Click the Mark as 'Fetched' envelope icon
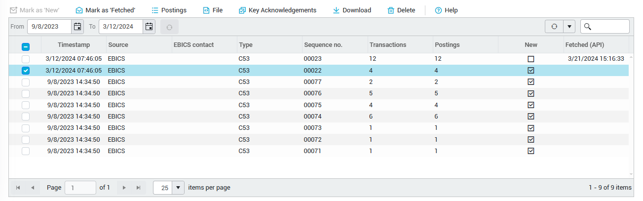The image size is (643, 201). [79, 10]
